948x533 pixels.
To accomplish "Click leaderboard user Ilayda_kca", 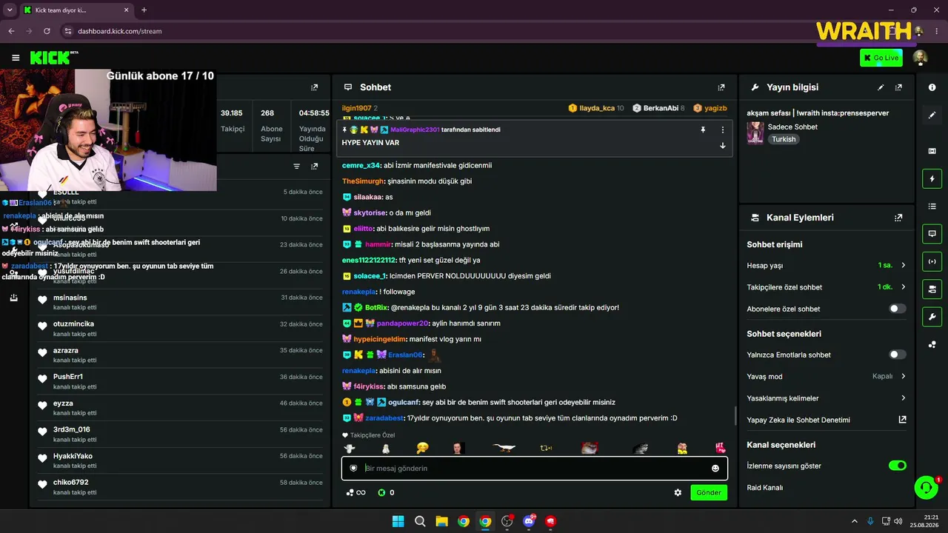I will [x=596, y=108].
